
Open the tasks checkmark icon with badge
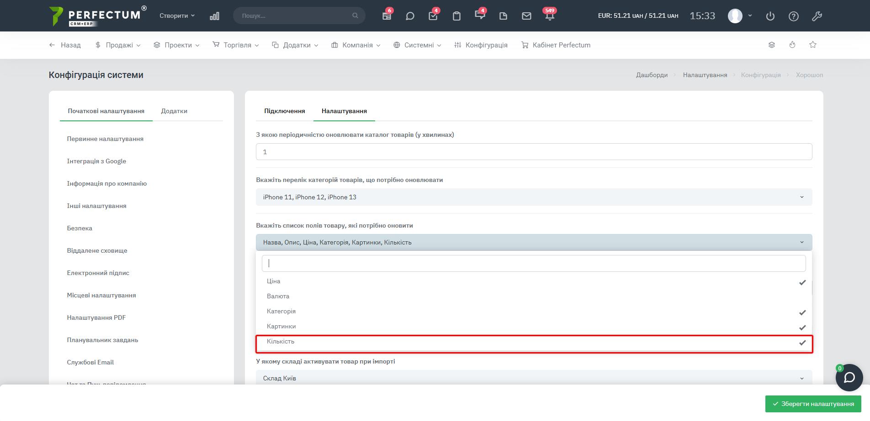(433, 16)
